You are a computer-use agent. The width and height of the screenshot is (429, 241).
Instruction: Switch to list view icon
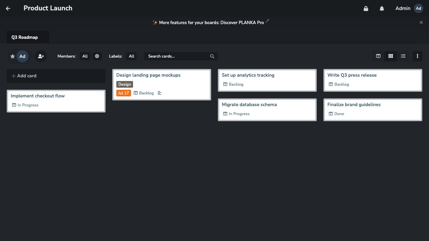pyautogui.click(x=403, y=56)
